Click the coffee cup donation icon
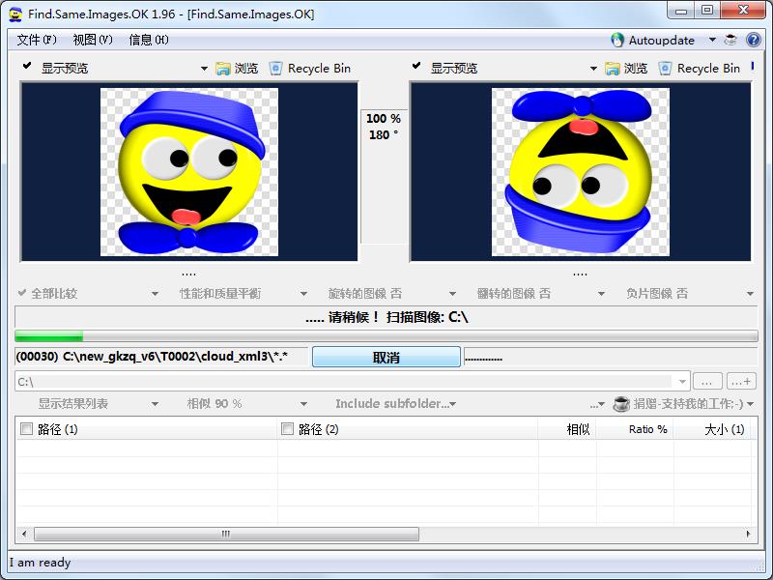The width and height of the screenshot is (773, 580). point(731,40)
